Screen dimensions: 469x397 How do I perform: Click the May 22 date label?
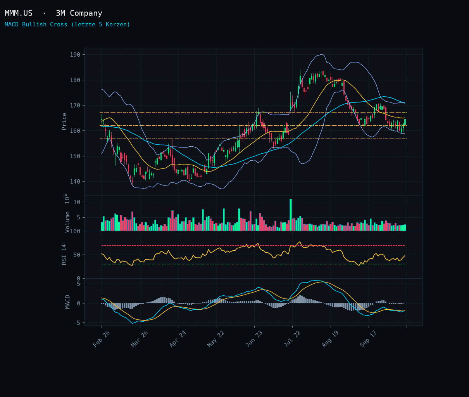(x=216, y=339)
